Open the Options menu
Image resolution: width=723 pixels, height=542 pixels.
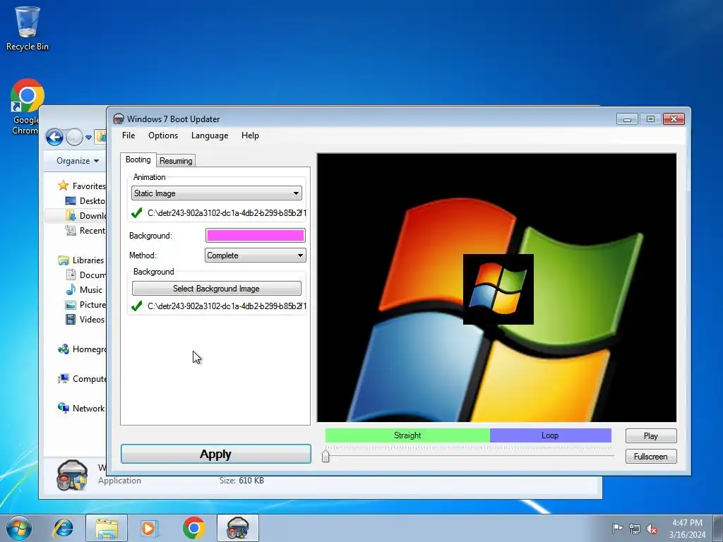pyautogui.click(x=163, y=135)
